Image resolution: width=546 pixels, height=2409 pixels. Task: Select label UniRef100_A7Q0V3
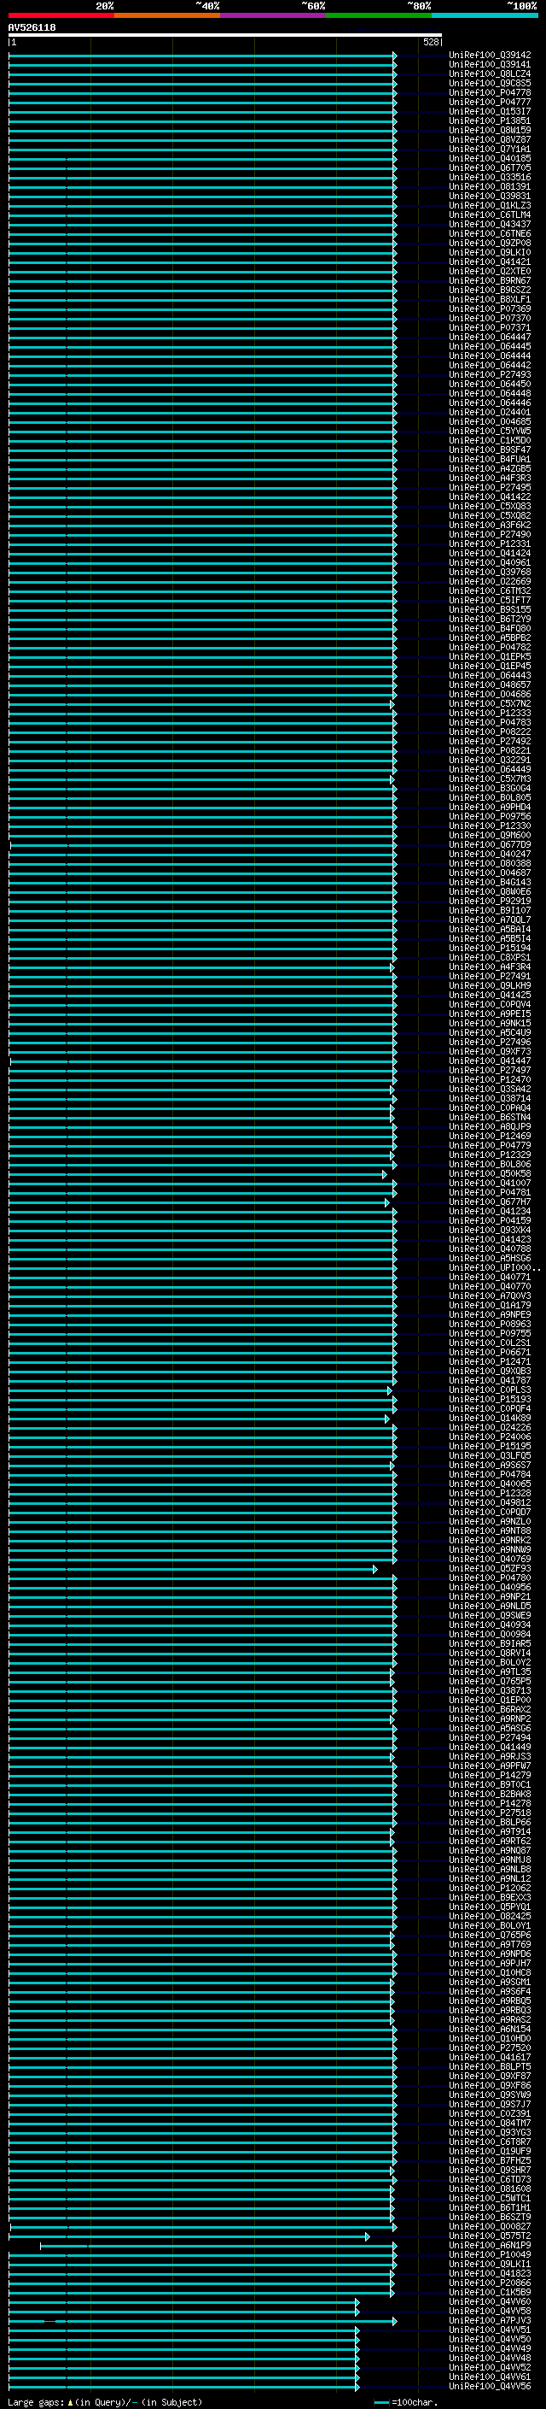(x=490, y=1296)
